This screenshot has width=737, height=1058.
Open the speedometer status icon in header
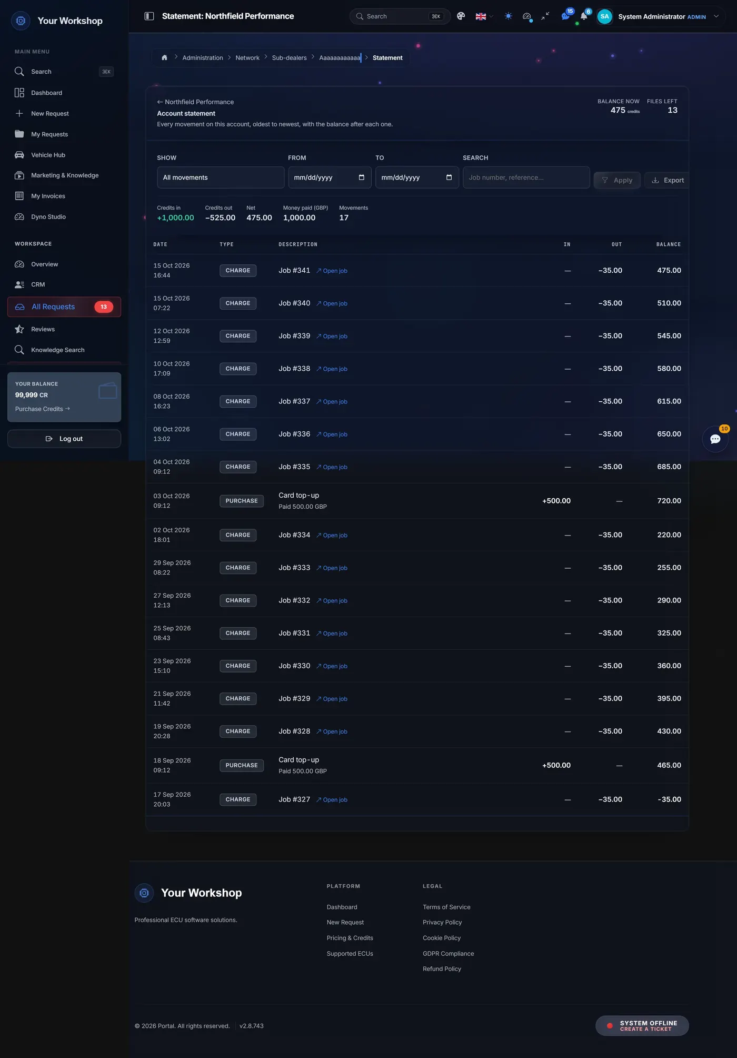[527, 16]
